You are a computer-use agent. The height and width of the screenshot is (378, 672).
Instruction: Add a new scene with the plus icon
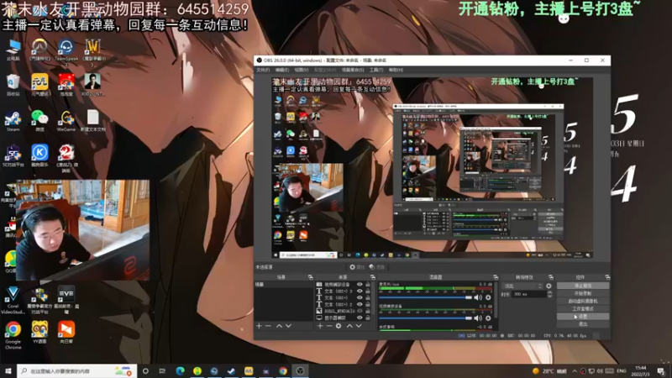click(259, 326)
